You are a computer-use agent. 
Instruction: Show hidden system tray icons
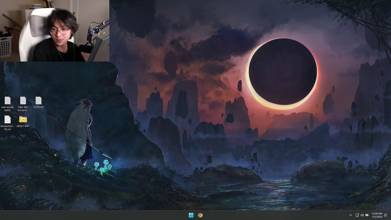point(351,215)
